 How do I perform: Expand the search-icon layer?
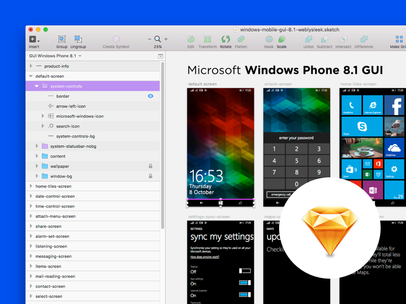[43, 126]
